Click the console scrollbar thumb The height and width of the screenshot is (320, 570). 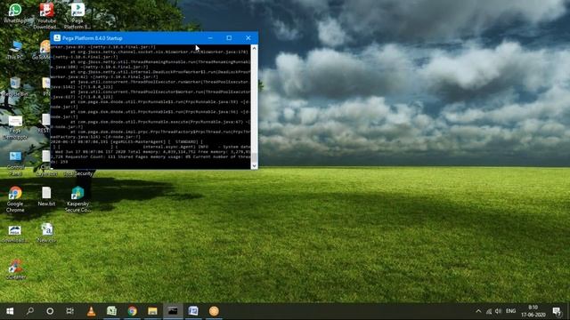click(x=255, y=157)
